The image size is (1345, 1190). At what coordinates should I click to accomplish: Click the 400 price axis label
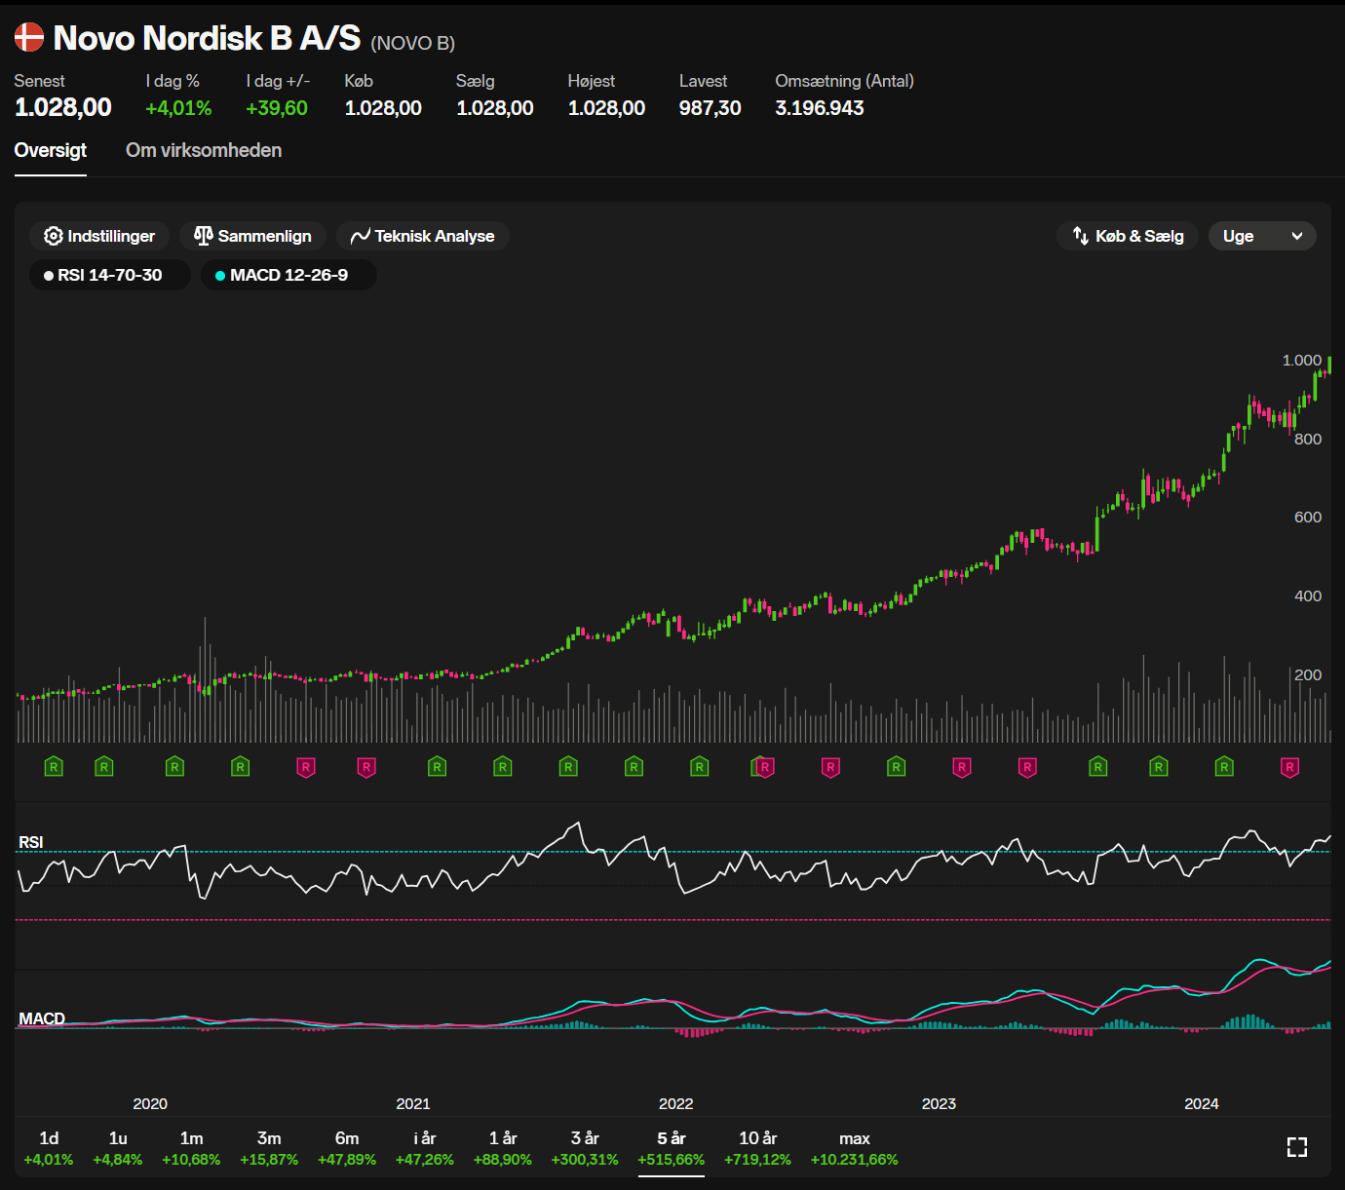(1308, 596)
